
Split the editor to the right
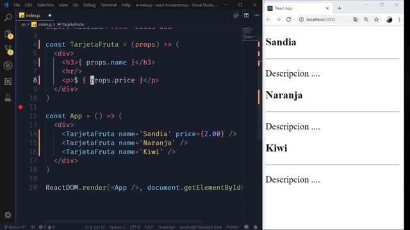click(x=246, y=15)
